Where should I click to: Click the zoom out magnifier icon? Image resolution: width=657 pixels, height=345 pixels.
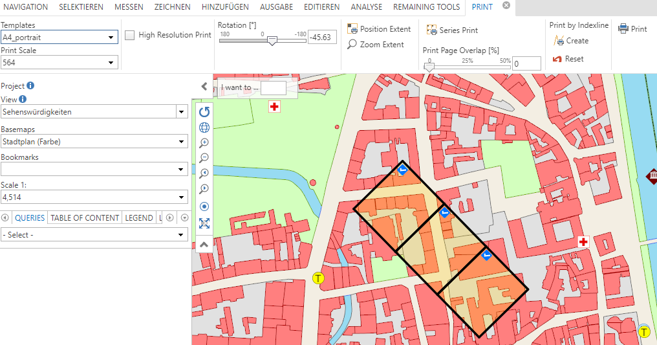[204, 158]
